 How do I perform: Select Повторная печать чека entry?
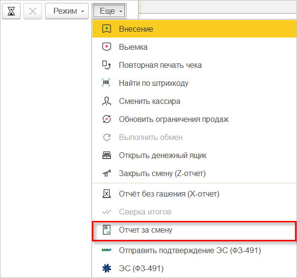pos(160,65)
